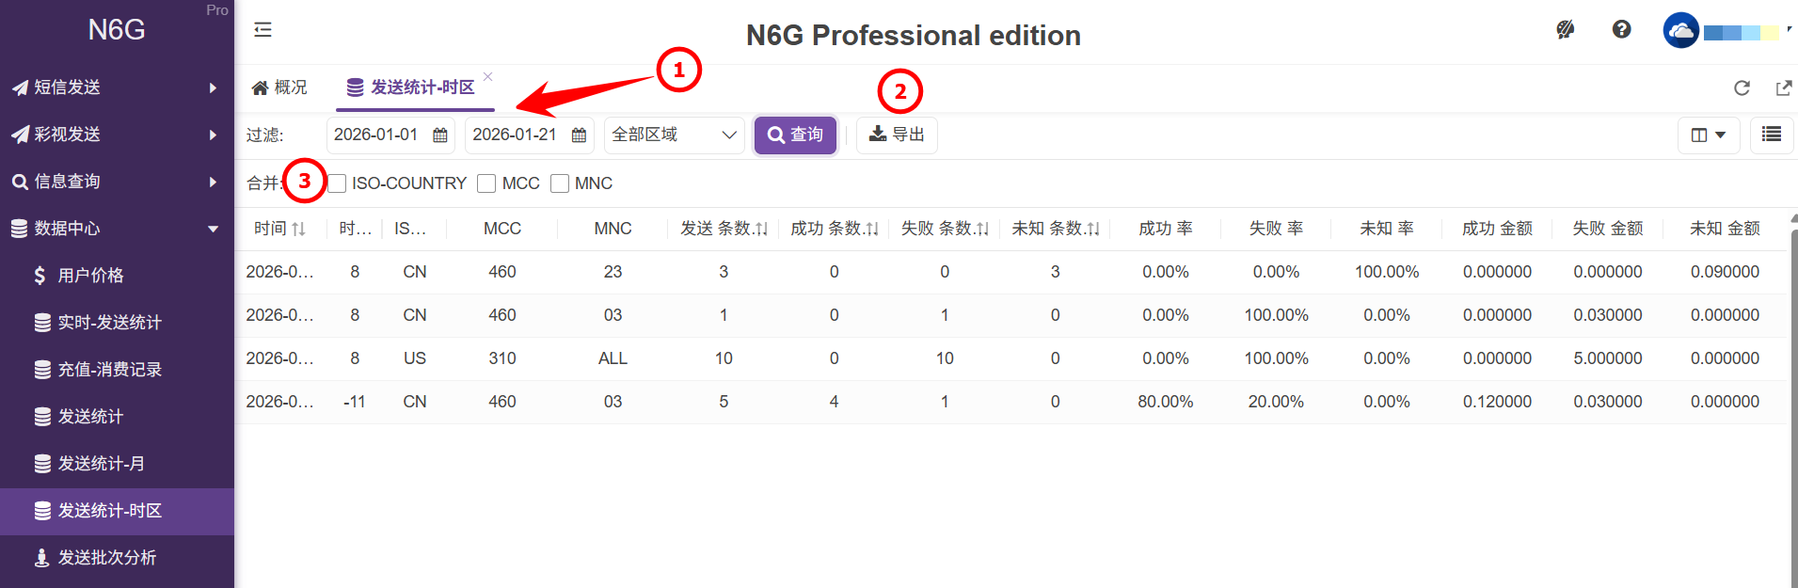Sort by 未知 条数 column sort icon
The width and height of the screenshot is (1798, 588).
(1093, 229)
